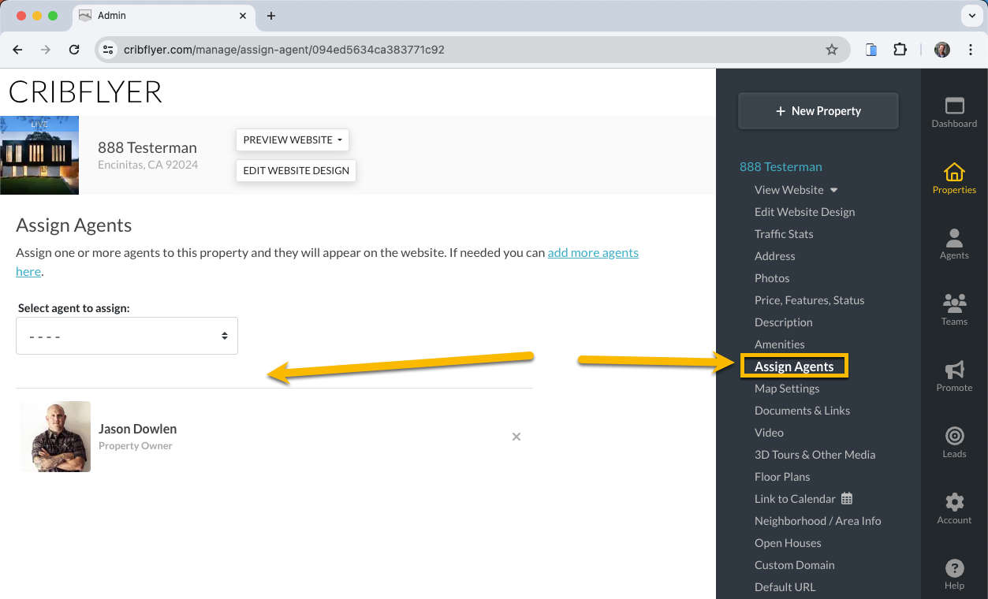Close the Admin browser tab
988x599 pixels.
[243, 16]
